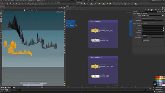This screenshot has height=93, width=165.
Task: Enable the Raytrace Shading checkbox
Action: click(x=143, y=40)
